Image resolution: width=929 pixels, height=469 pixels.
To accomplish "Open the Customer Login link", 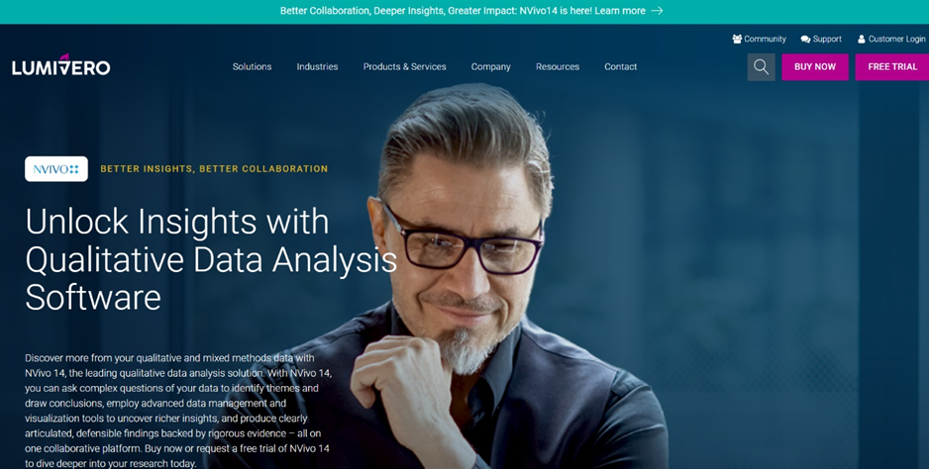I will (x=896, y=40).
